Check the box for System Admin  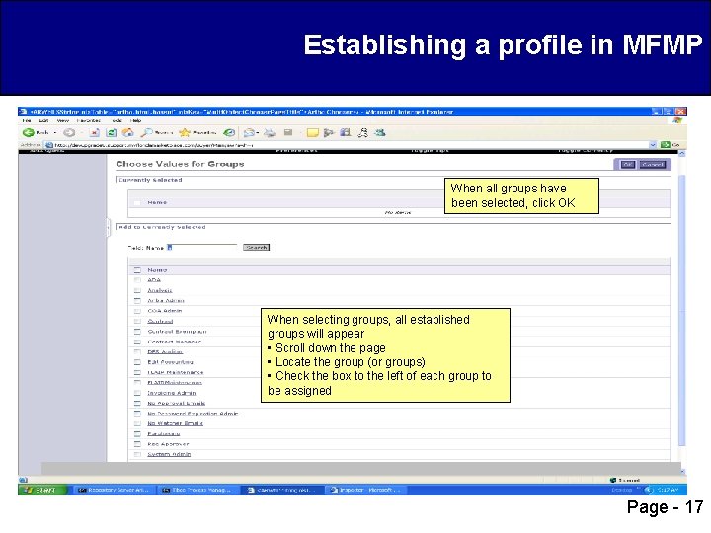click(x=137, y=454)
